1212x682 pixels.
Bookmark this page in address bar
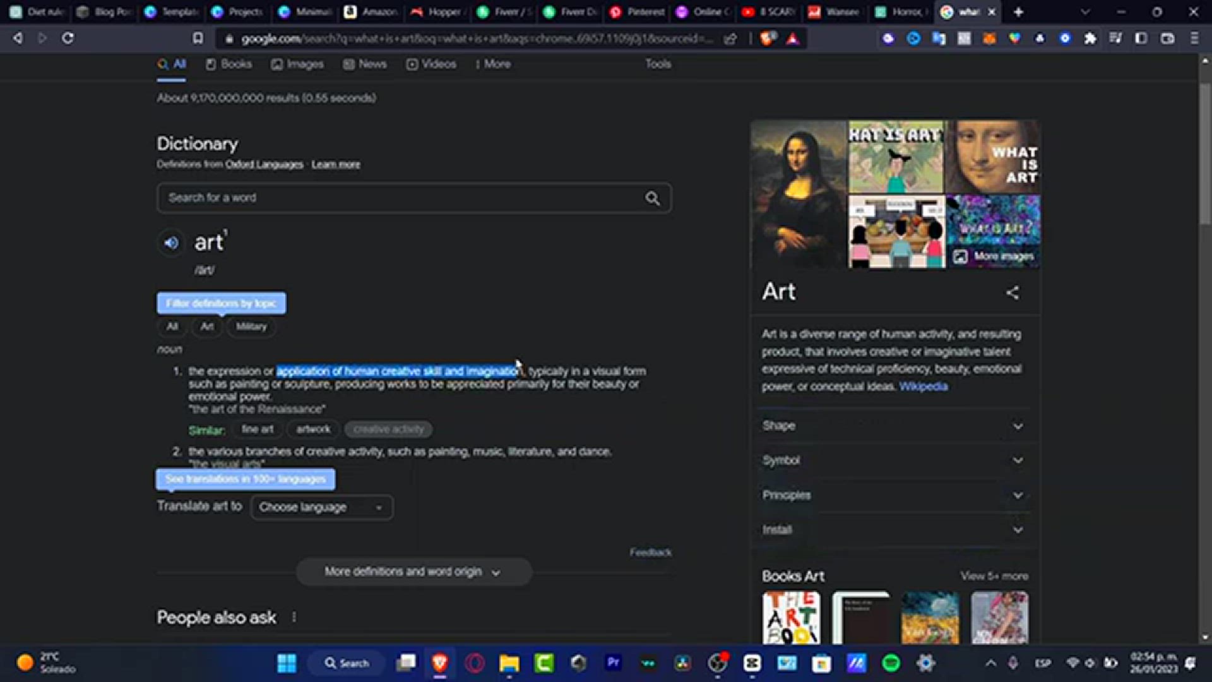click(198, 39)
